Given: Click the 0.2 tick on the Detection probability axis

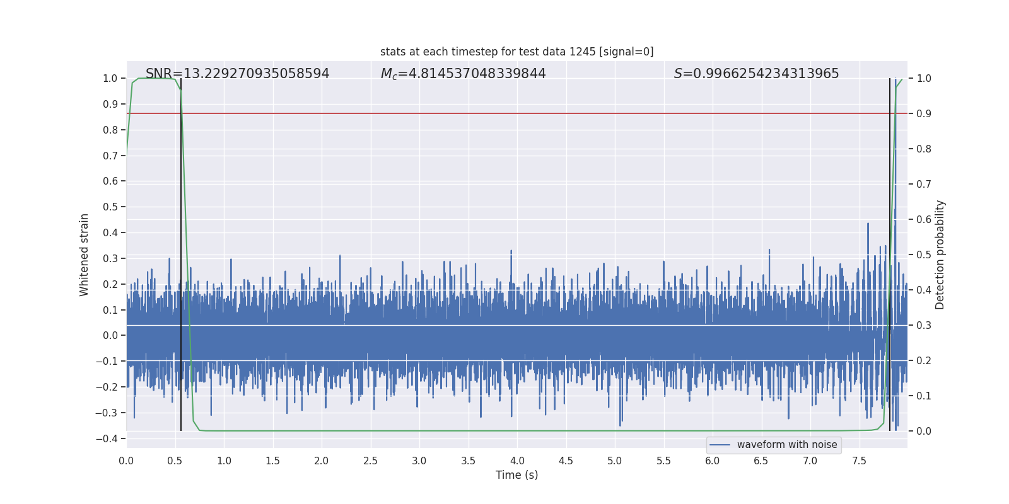Looking at the screenshot, I should click(x=924, y=360).
